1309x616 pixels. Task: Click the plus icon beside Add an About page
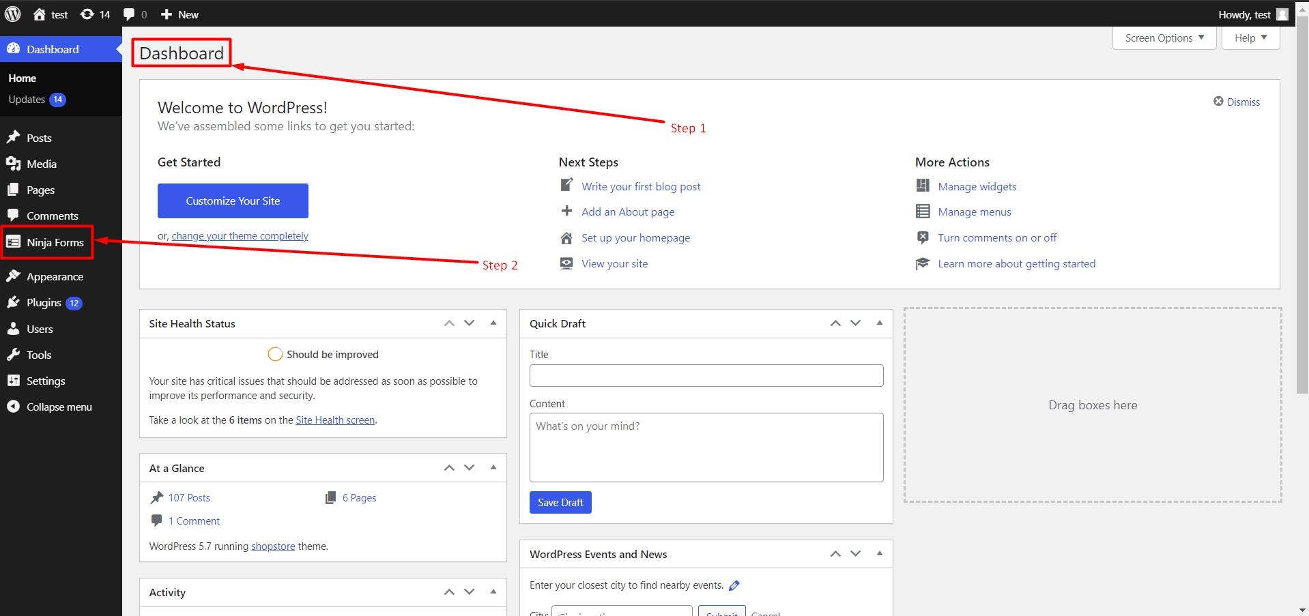pos(566,211)
